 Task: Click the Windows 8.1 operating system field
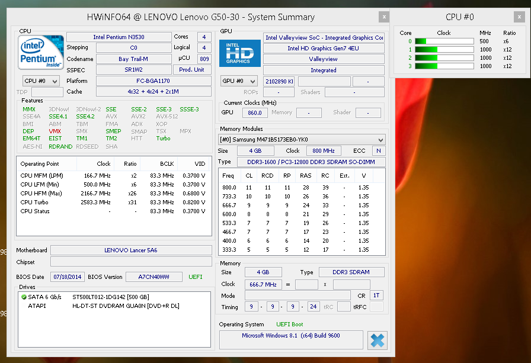pos(291,340)
